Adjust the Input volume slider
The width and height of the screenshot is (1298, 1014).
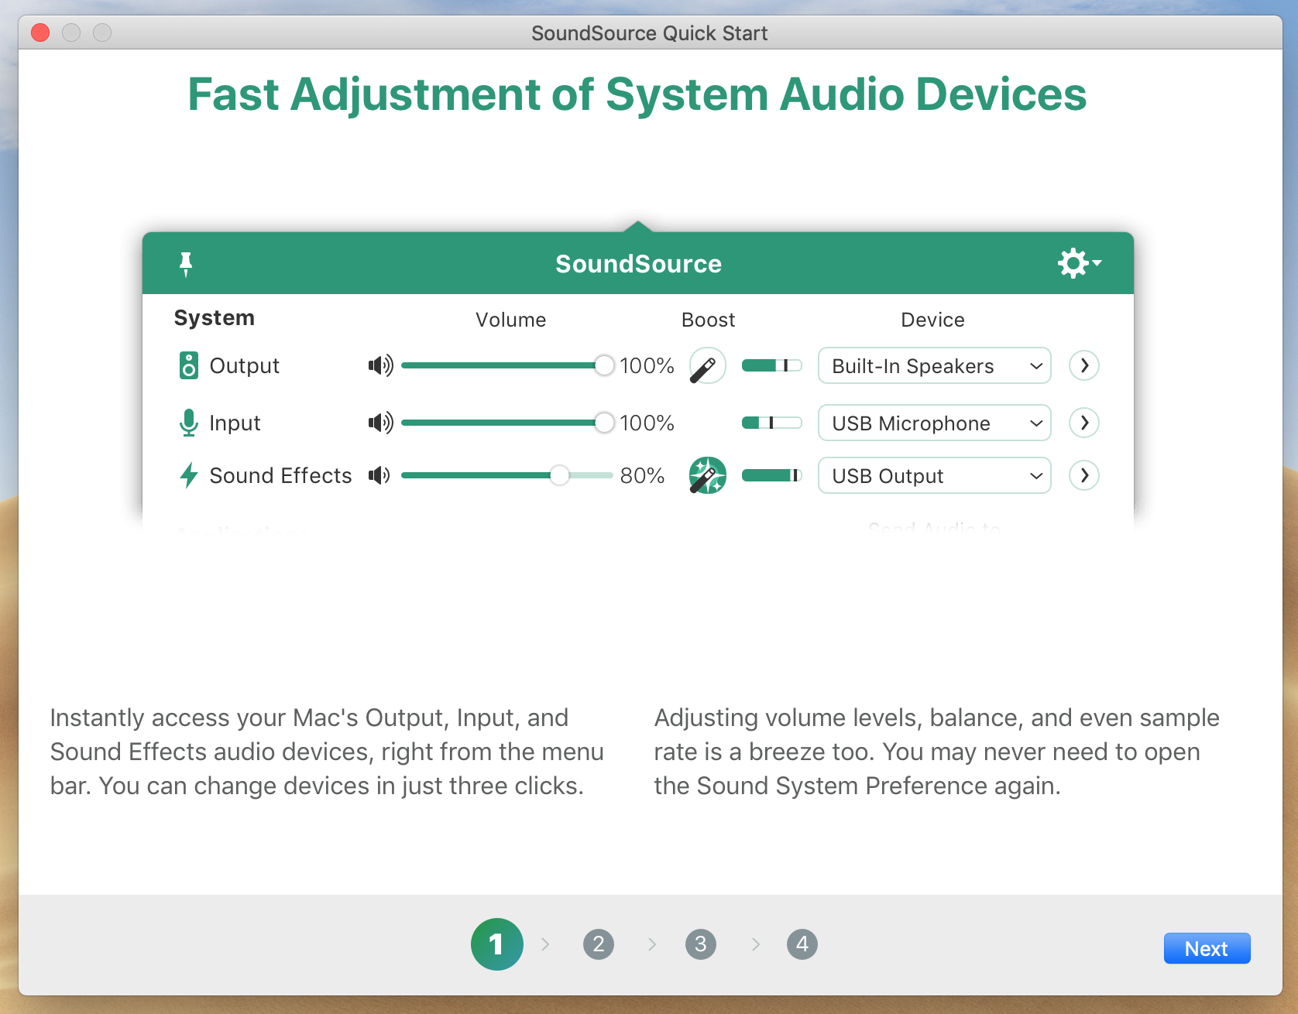pos(508,423)
